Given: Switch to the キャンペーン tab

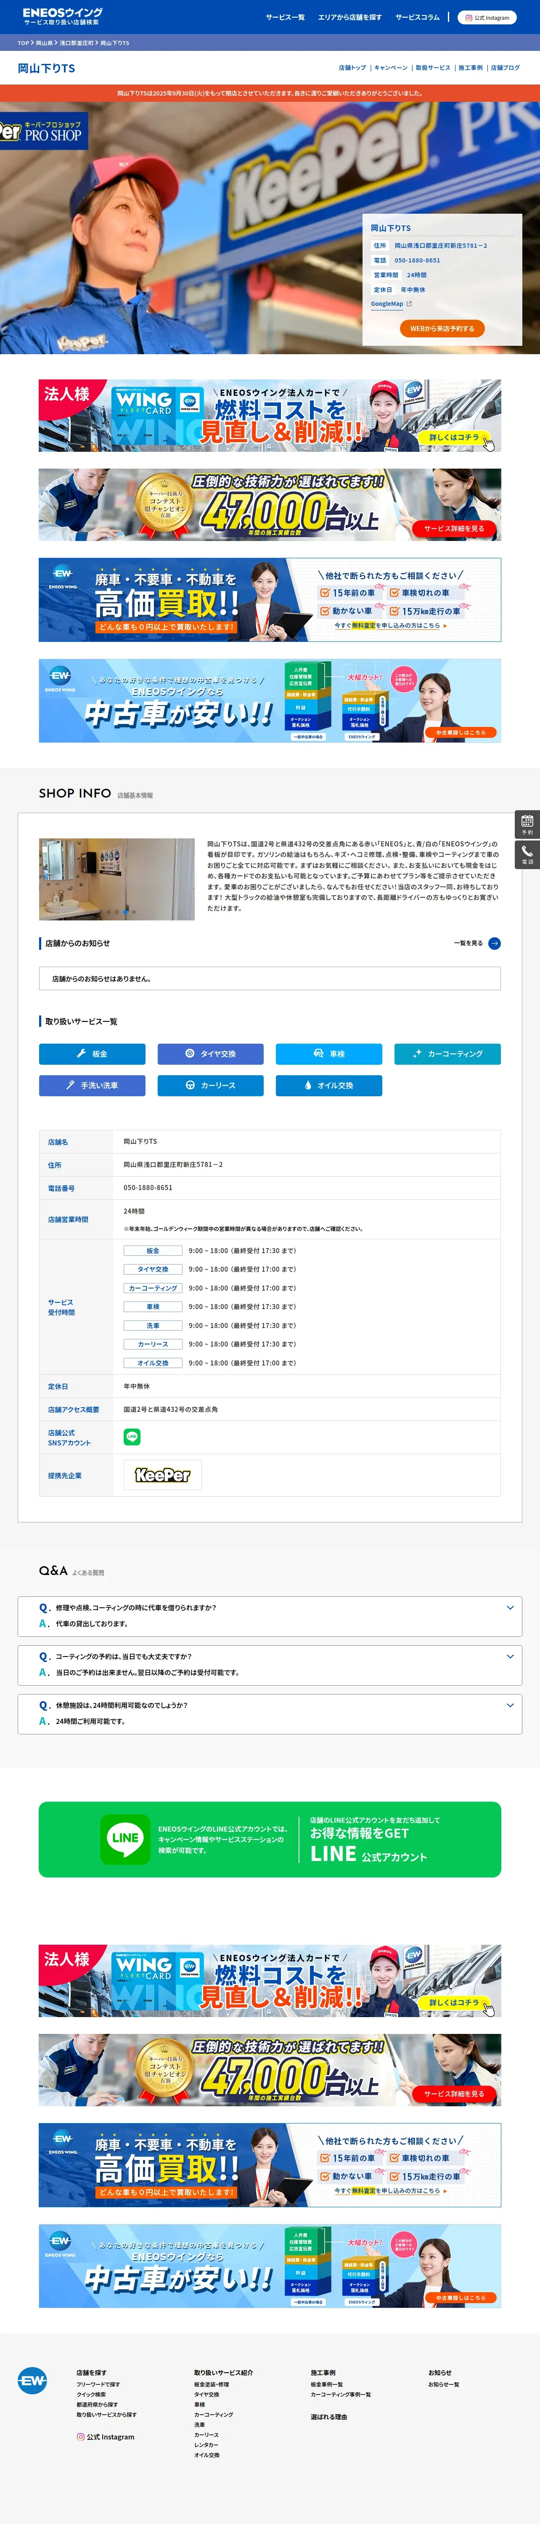Looking at the screenshot, I should pyautogui.click(x=391, y=68).
